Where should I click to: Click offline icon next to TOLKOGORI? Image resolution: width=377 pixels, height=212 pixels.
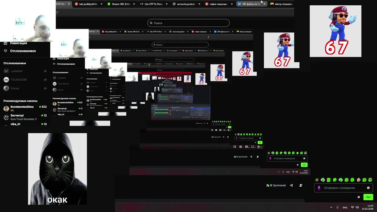45,80
